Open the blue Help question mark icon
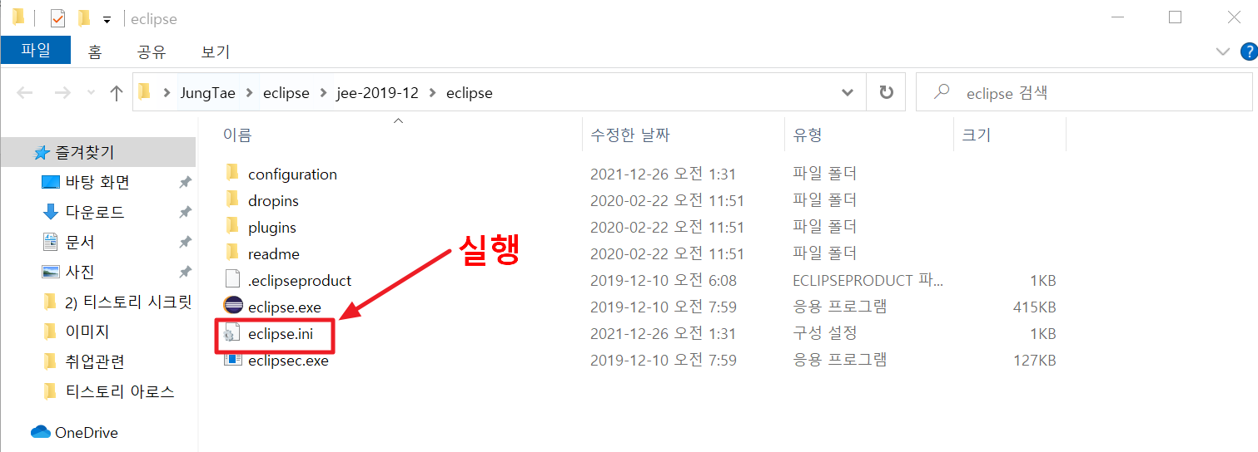The height and width of the screenshot is (452, 1258). click(x=1249, y=52)
